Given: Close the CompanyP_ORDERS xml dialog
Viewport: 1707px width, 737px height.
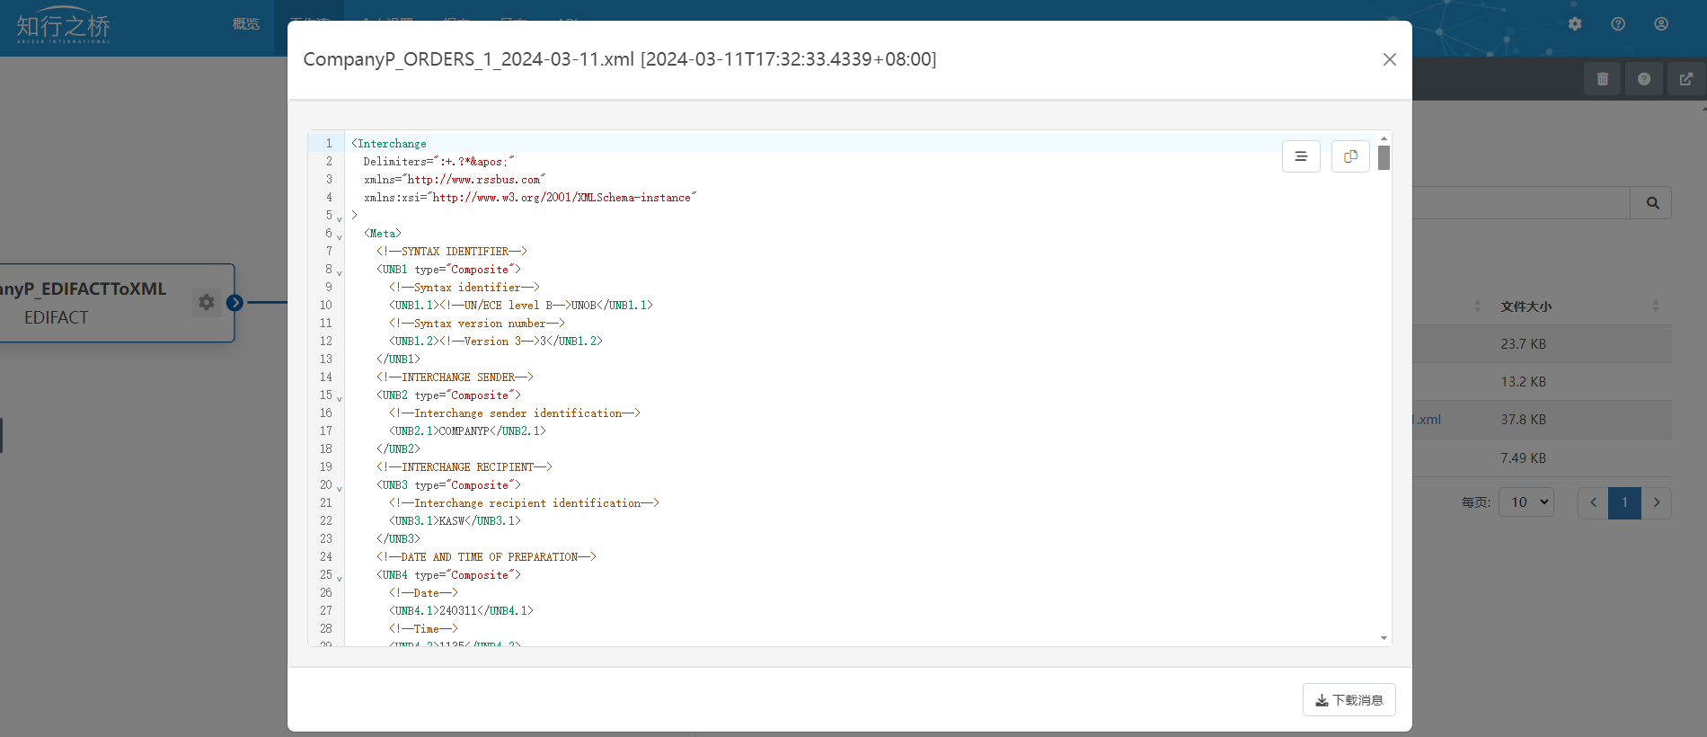Looking at the screenshot, I should coord(1389,59).
